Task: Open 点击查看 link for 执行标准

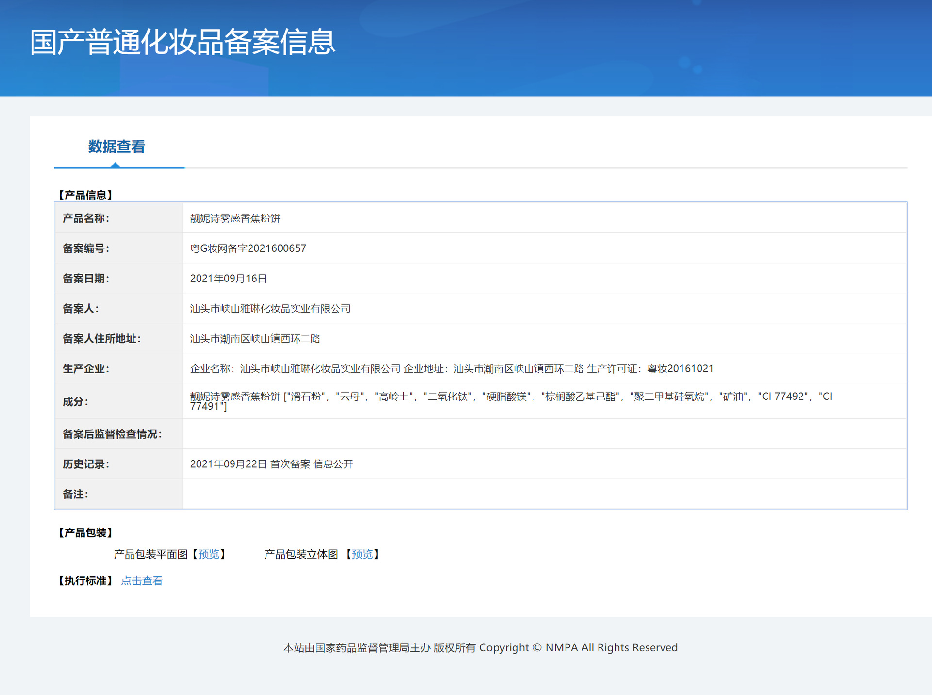Action: (x=142, y=581)
